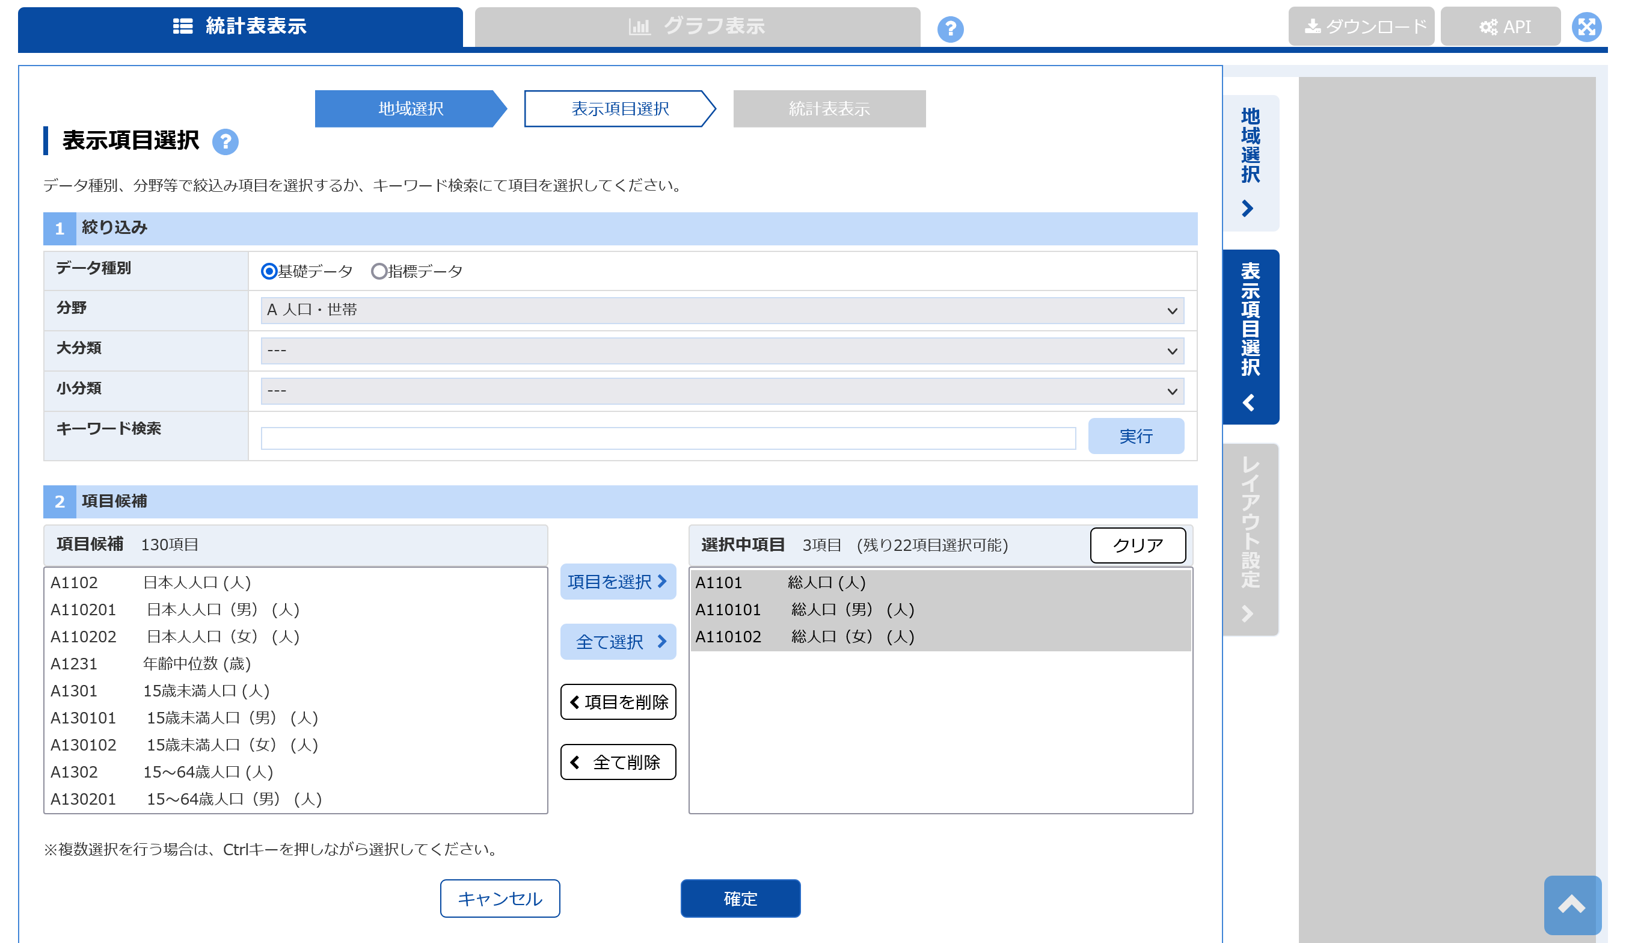
Task: Click the scroll-to-top arrow button
Action: (1572, 905)
